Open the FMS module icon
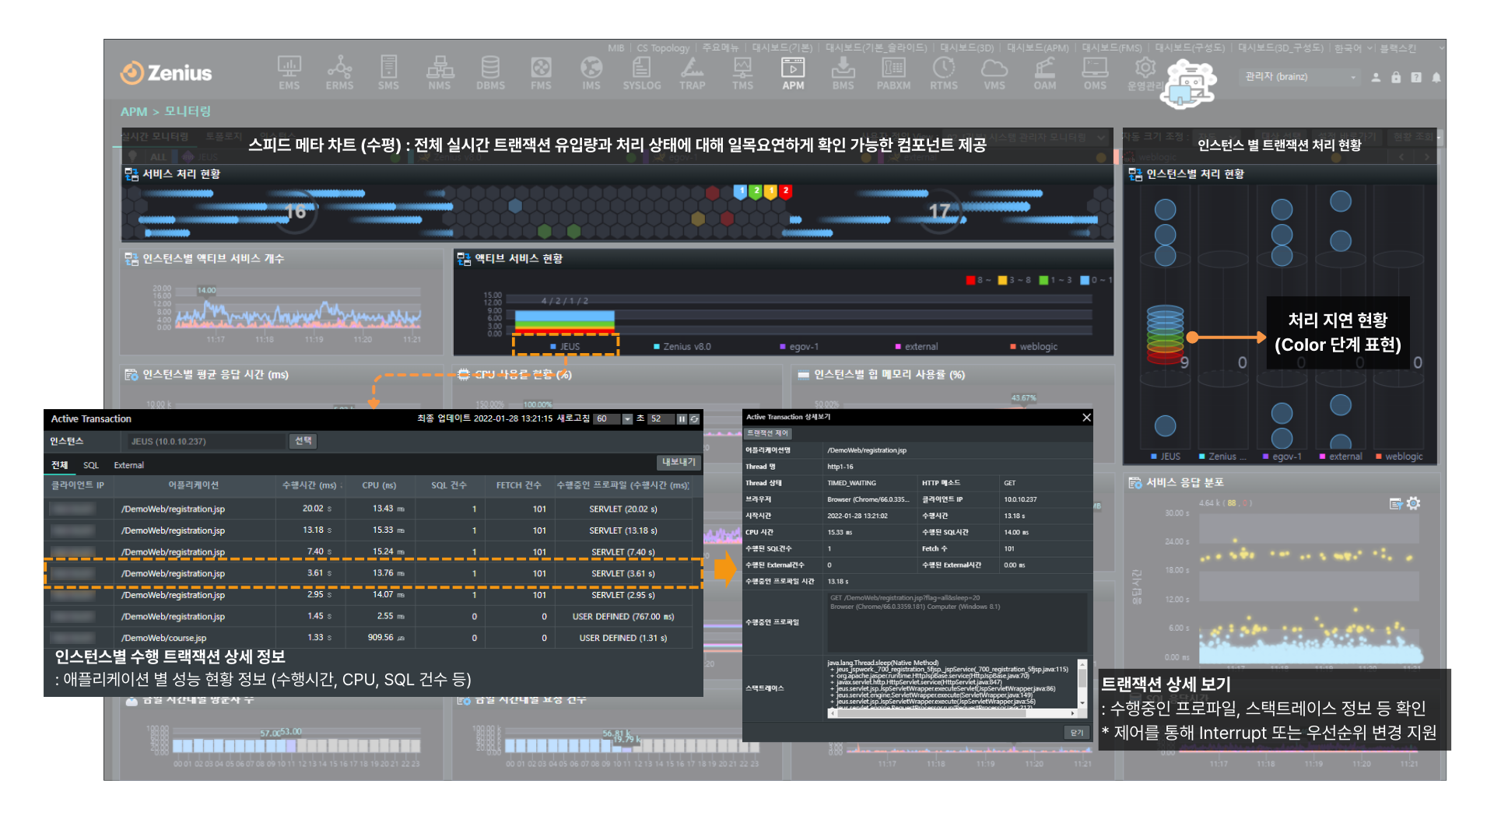 click(541, 73)
